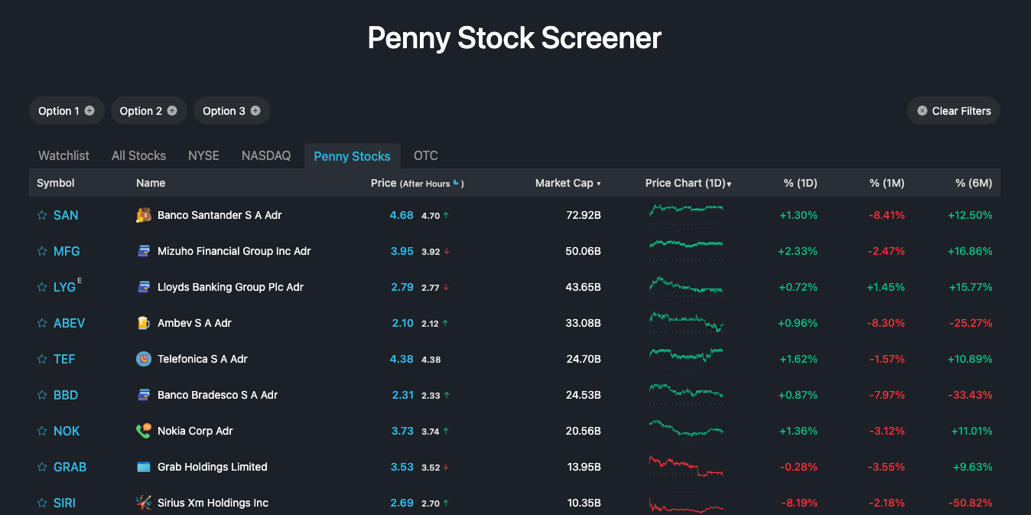Toggle the watchlist star for NOK

tap(41, 430)
